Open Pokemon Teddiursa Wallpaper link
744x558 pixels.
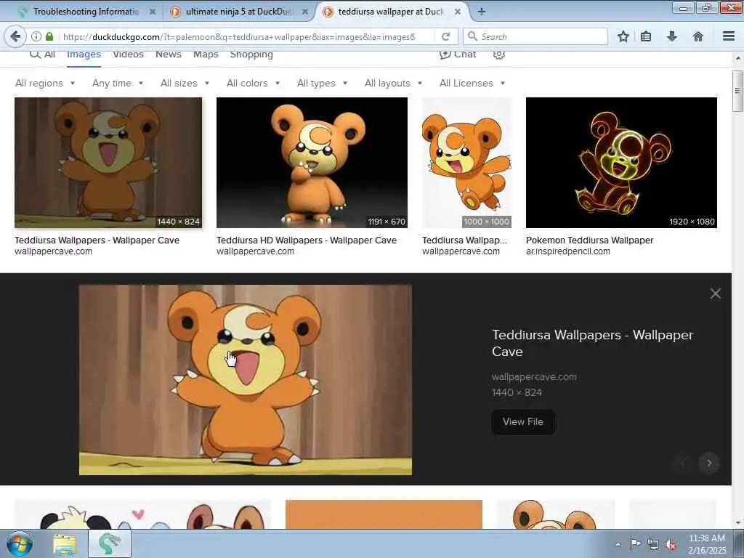click(x=589, y=240)
